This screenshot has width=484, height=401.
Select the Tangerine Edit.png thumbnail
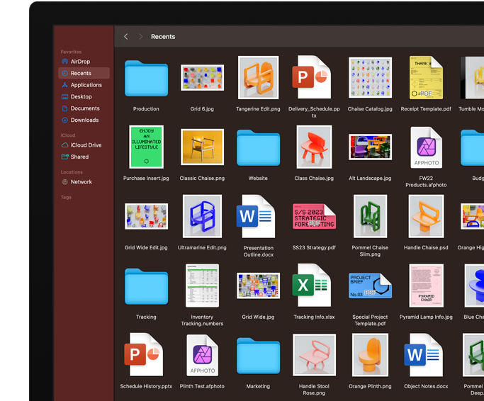(259, 77)
